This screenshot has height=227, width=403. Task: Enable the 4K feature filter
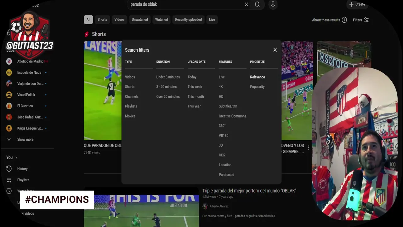click(x=221, y=87)
